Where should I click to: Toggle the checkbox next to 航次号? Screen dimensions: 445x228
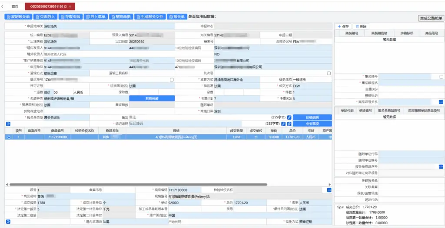(x=329, y=73)
